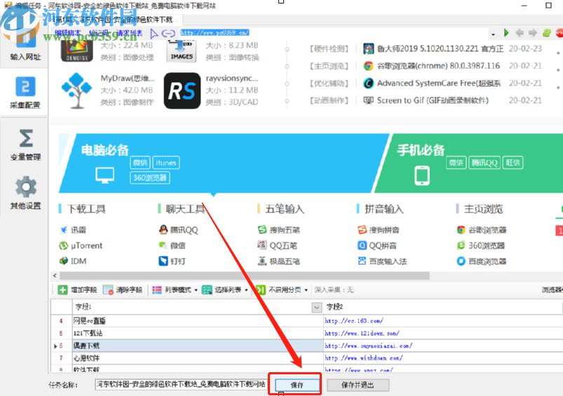Open the 输入网址 sidebar step
The width and height of the screenshot is (563, 396).
coord(25,47)
